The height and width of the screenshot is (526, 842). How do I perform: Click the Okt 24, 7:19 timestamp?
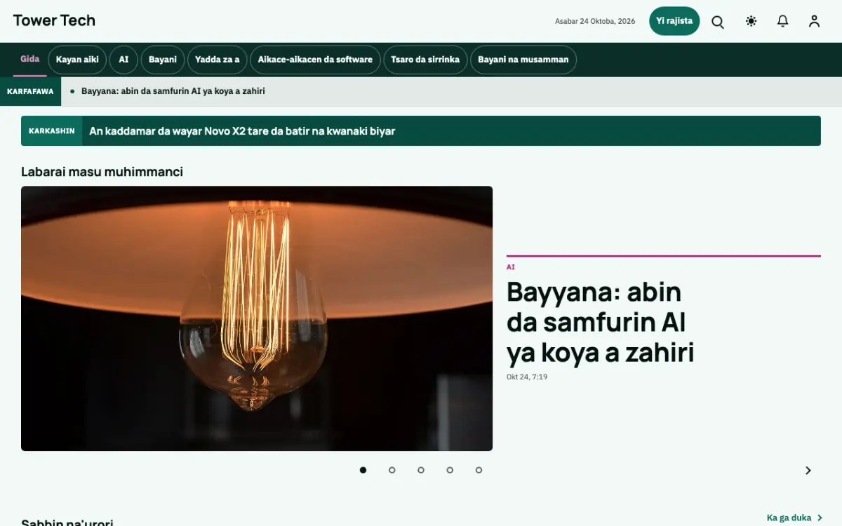527,377
